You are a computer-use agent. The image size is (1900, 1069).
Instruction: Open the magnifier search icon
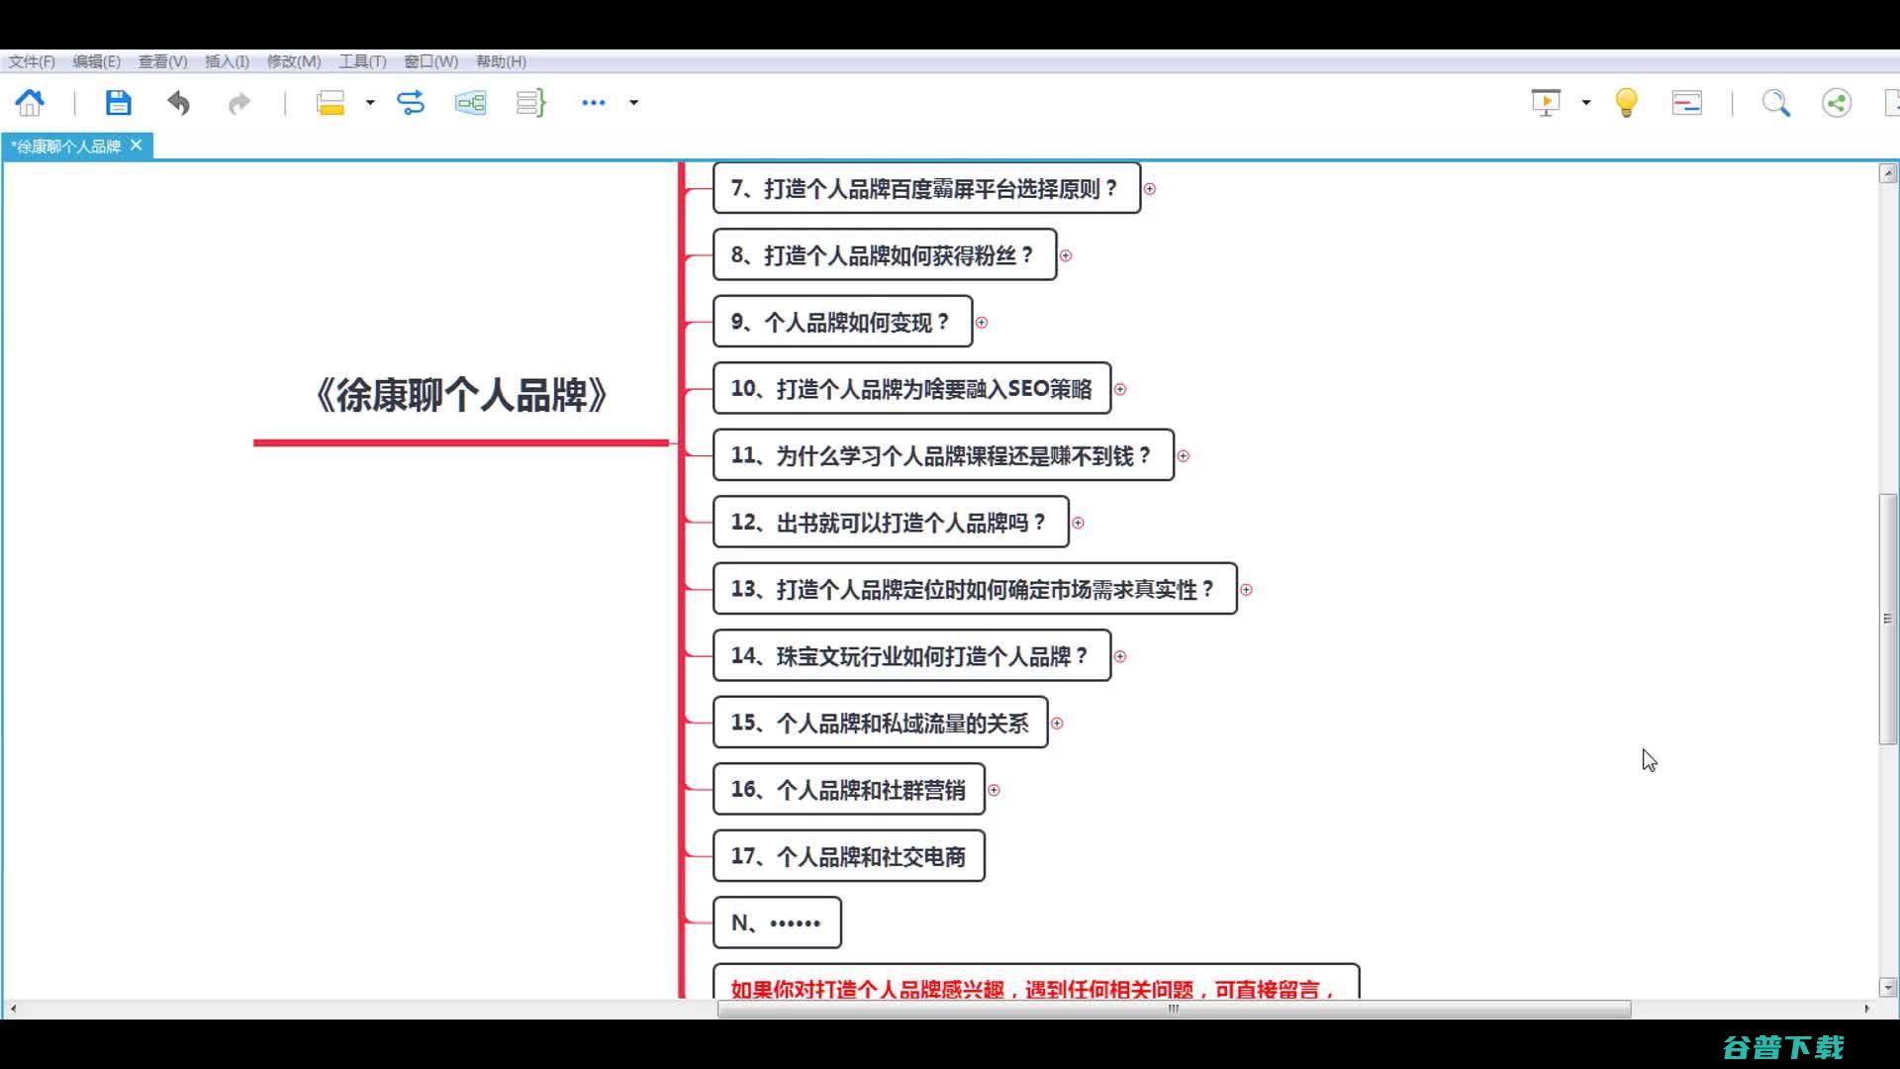tap(1775, 102)
